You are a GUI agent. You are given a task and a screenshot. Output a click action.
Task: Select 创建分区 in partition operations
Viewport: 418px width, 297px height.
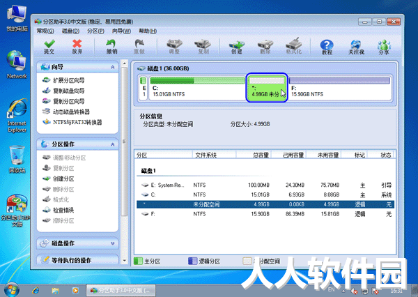pyautogui.click(x=58, y=178)
